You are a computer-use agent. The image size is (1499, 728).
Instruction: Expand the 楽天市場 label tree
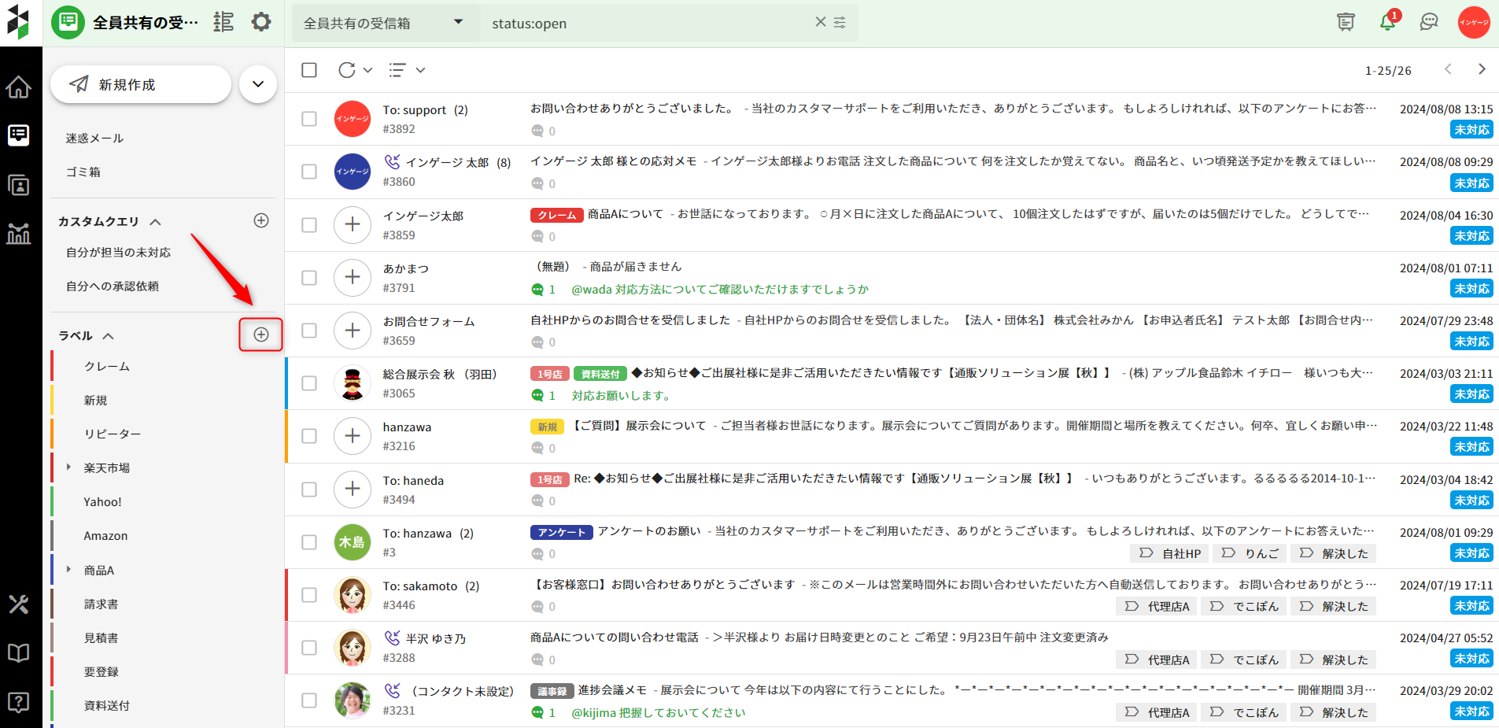(68, 467)
